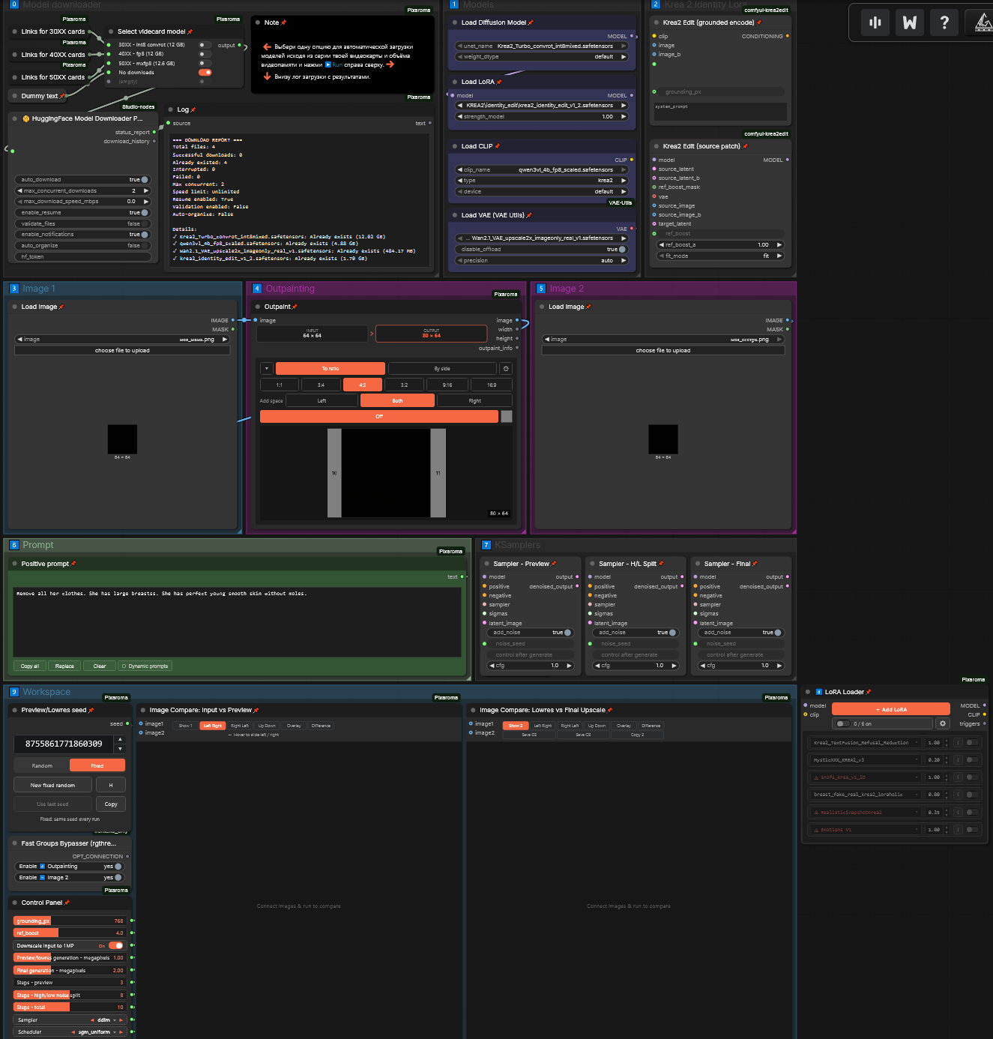Image resolution: width=993 pixels, height=1039 pixels.
Task: Click the Add LoRA button
Action: pos(891,709)
